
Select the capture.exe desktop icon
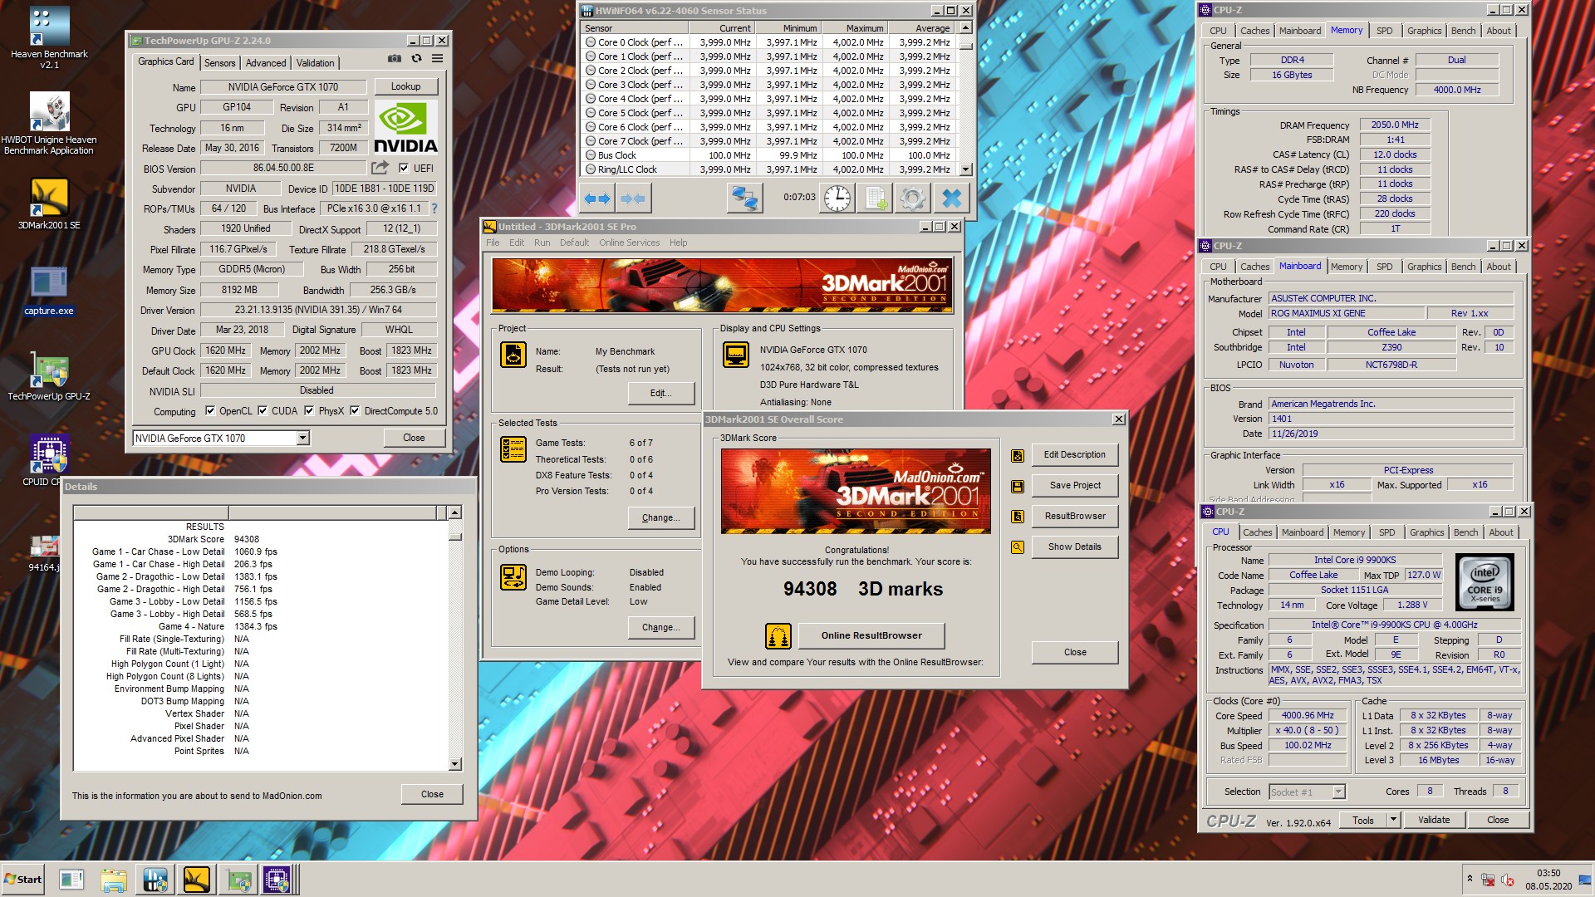point(49,291)
